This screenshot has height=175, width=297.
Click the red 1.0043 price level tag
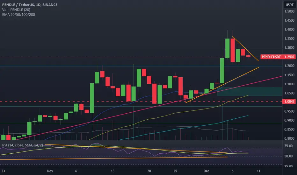coord(289,101)
